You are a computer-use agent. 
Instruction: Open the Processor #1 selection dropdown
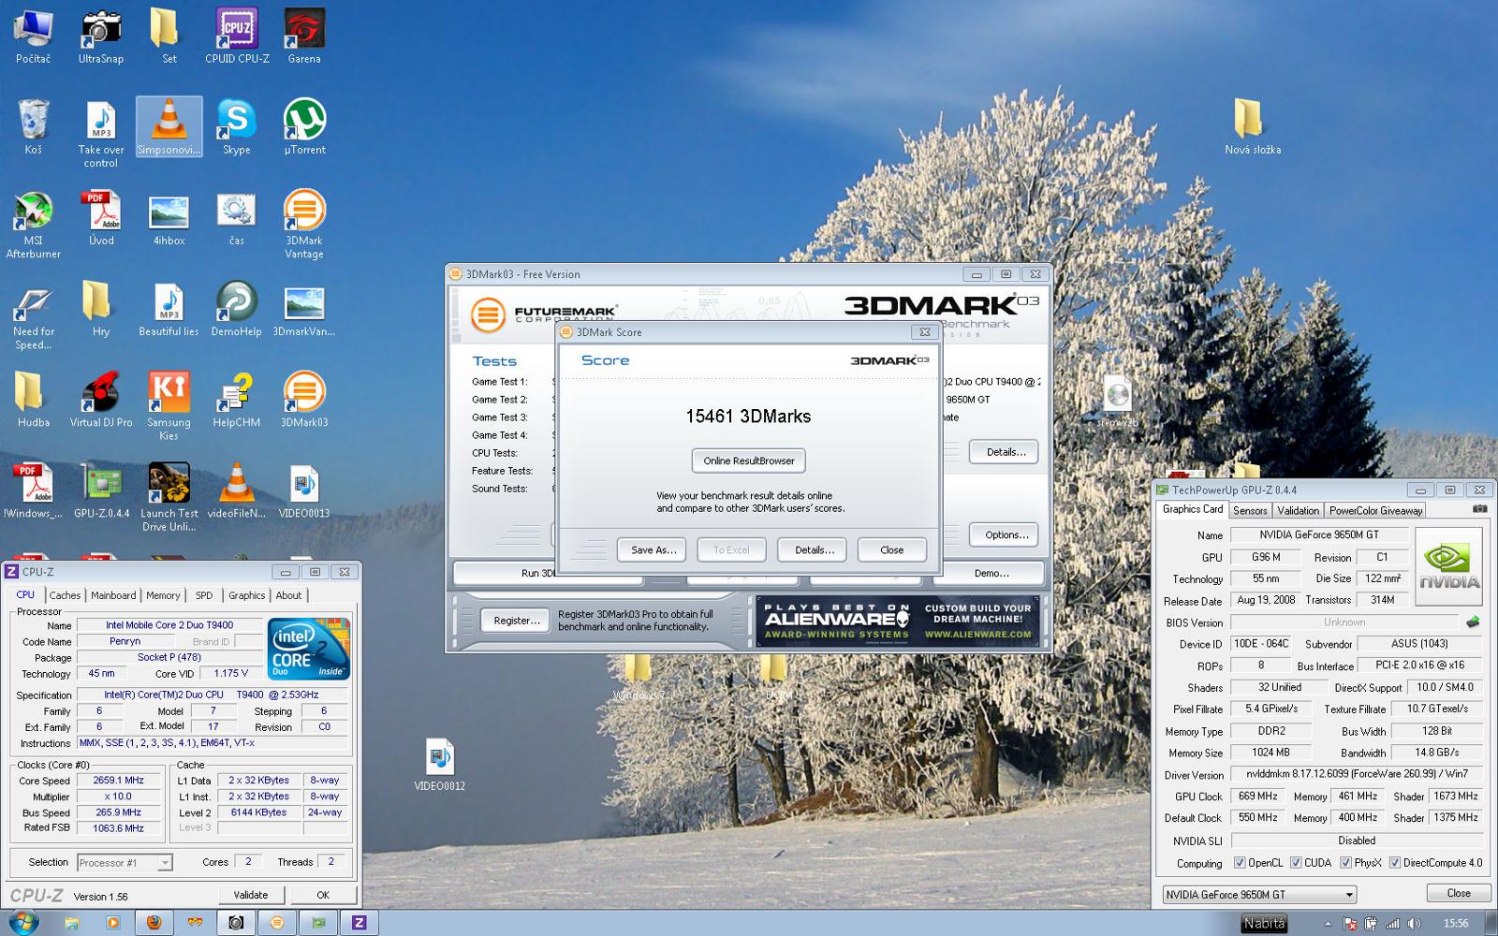[125, 863]
